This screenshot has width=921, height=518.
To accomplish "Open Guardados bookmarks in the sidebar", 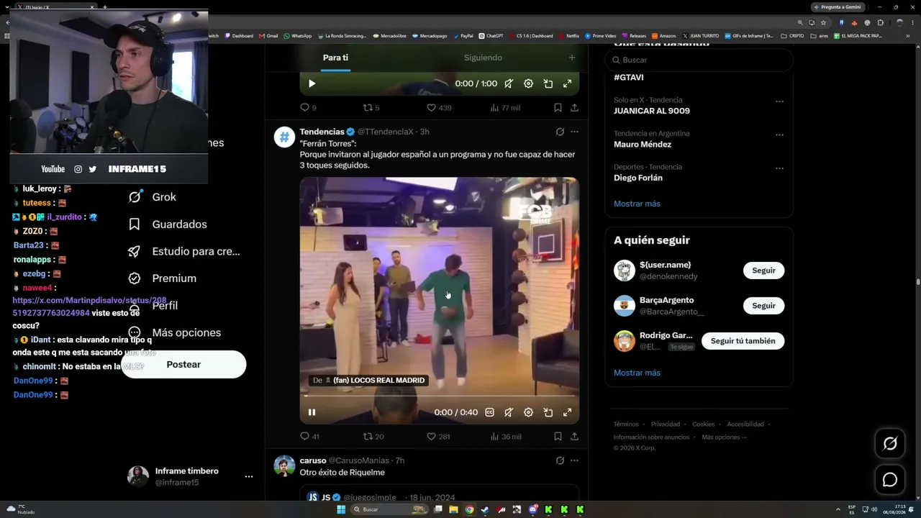I will (167, 224).
